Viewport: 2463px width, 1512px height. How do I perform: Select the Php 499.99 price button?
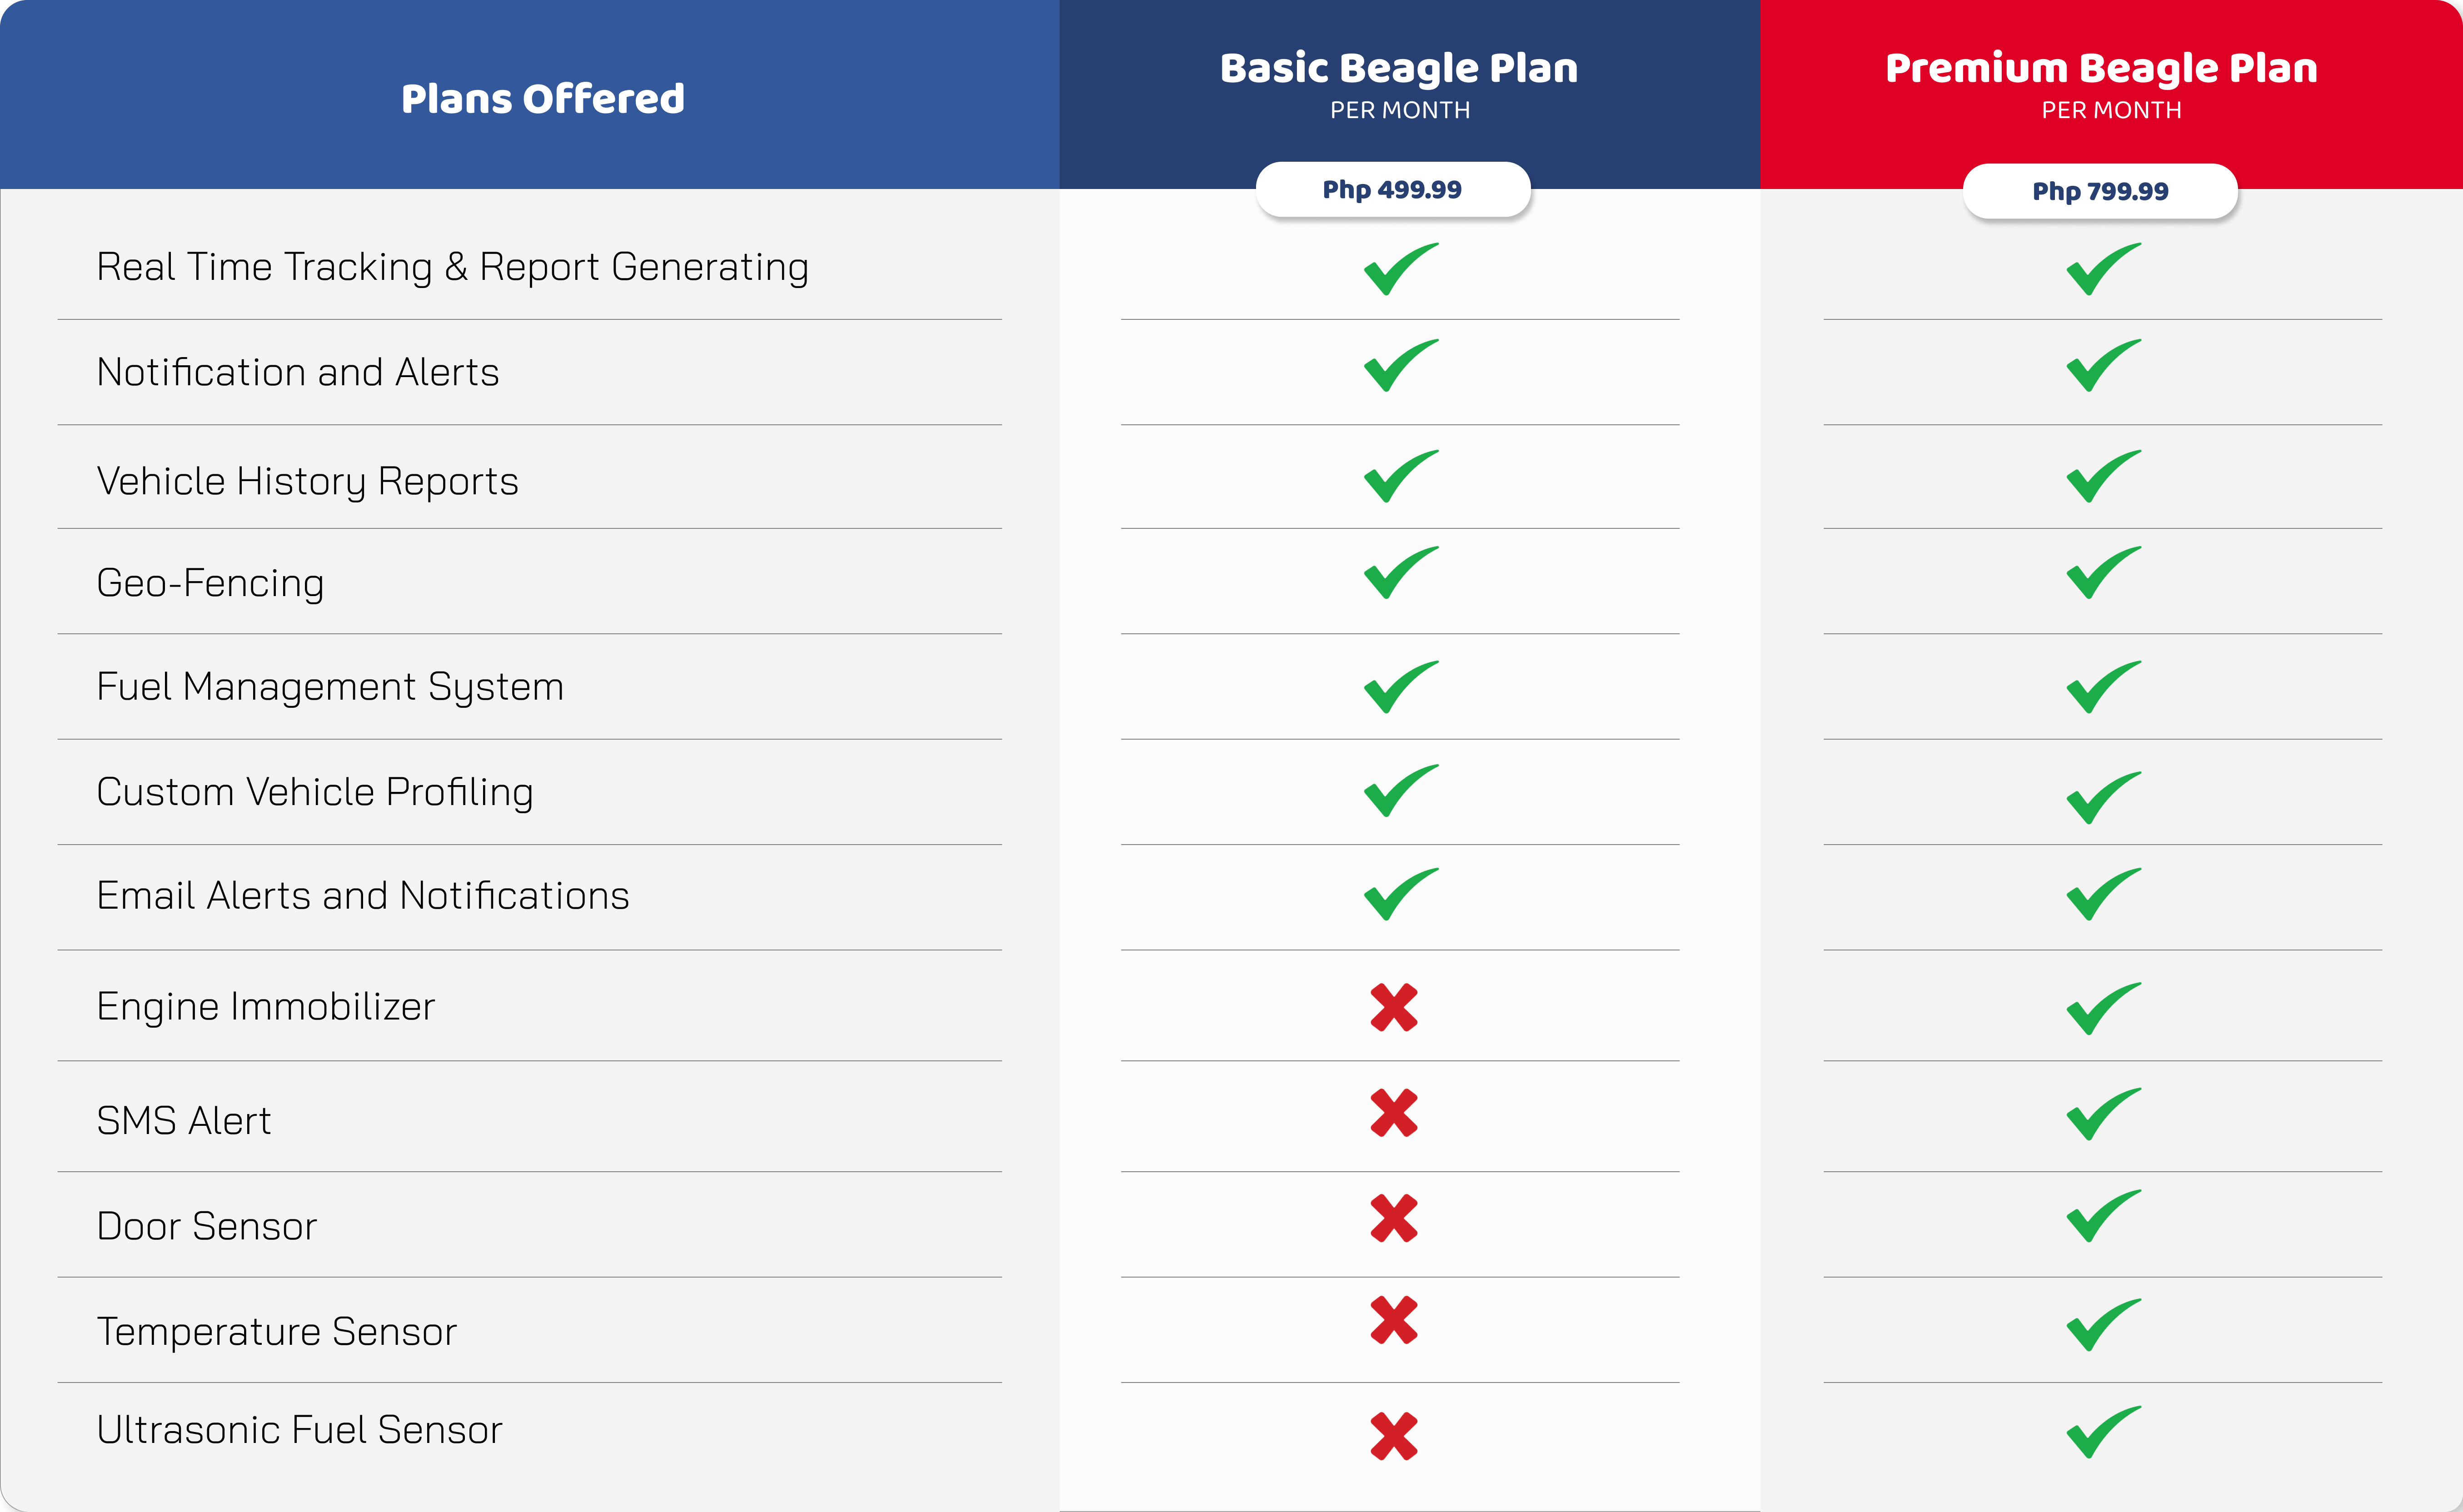click(x=1393, y=189)
